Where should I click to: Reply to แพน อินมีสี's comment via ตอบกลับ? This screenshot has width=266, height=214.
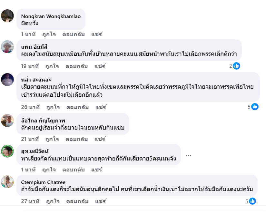coord(77,66)
